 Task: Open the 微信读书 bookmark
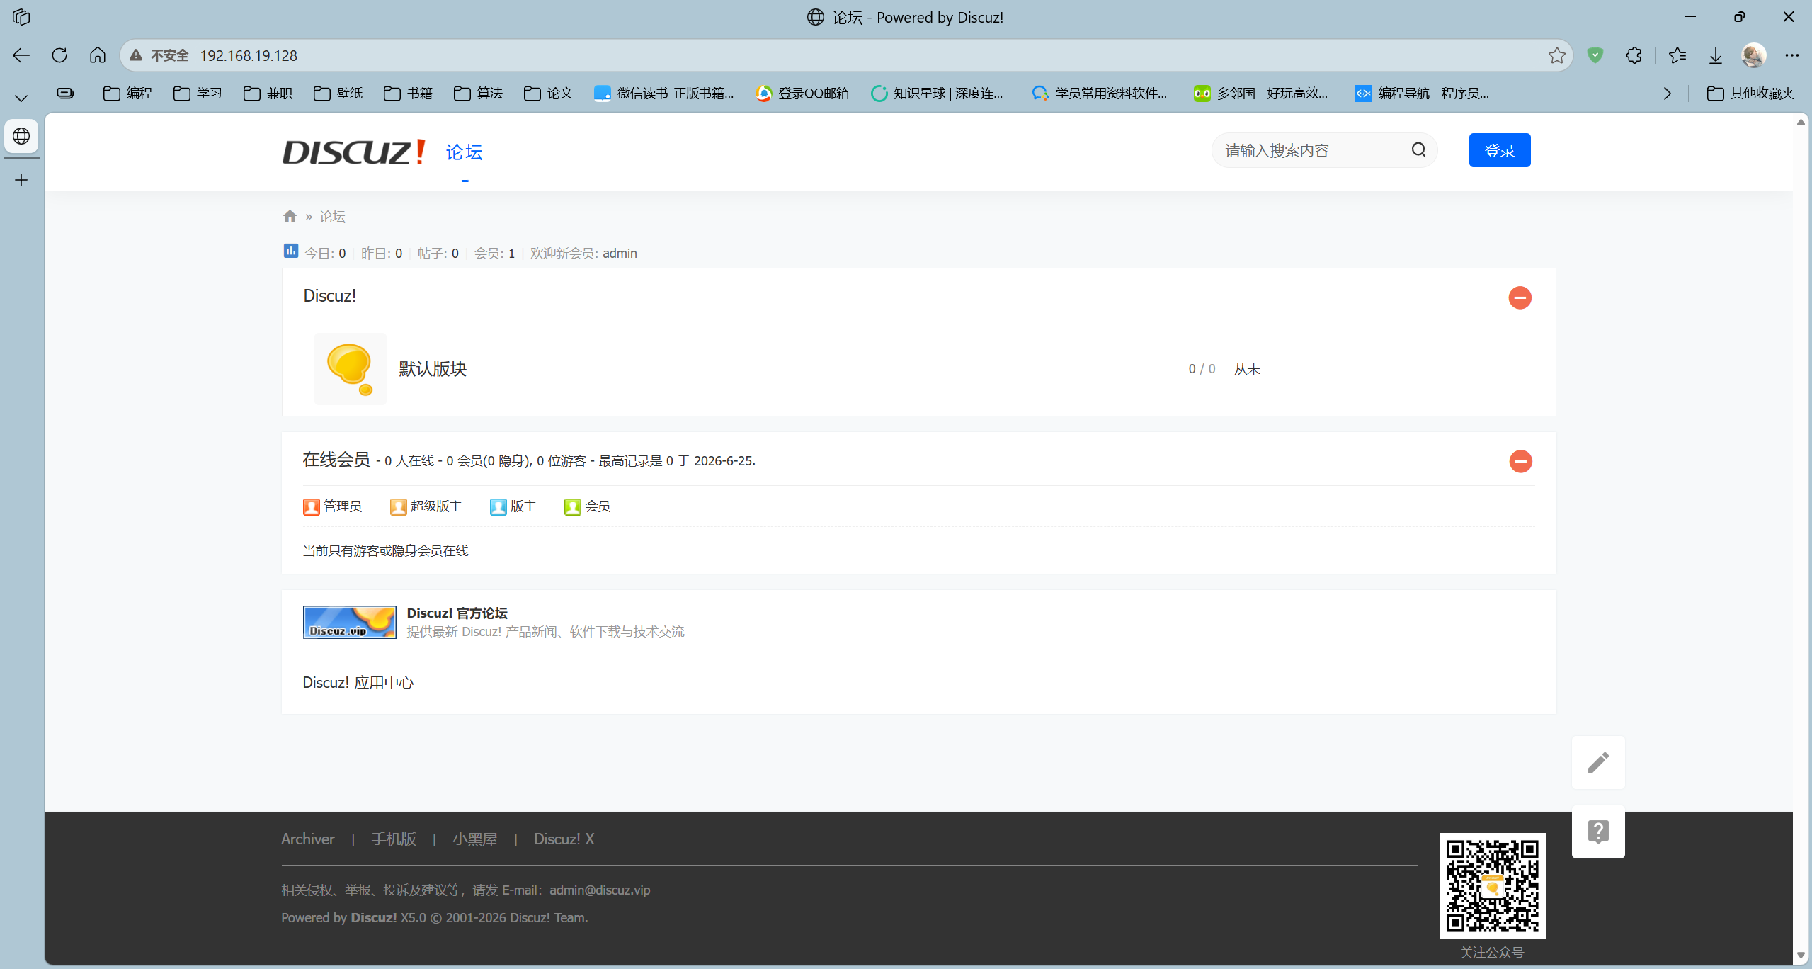(664, 93)
